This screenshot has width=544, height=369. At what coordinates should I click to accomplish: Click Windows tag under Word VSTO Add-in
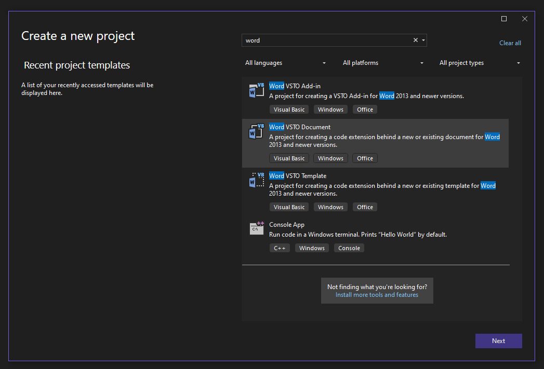pos(330,110)
